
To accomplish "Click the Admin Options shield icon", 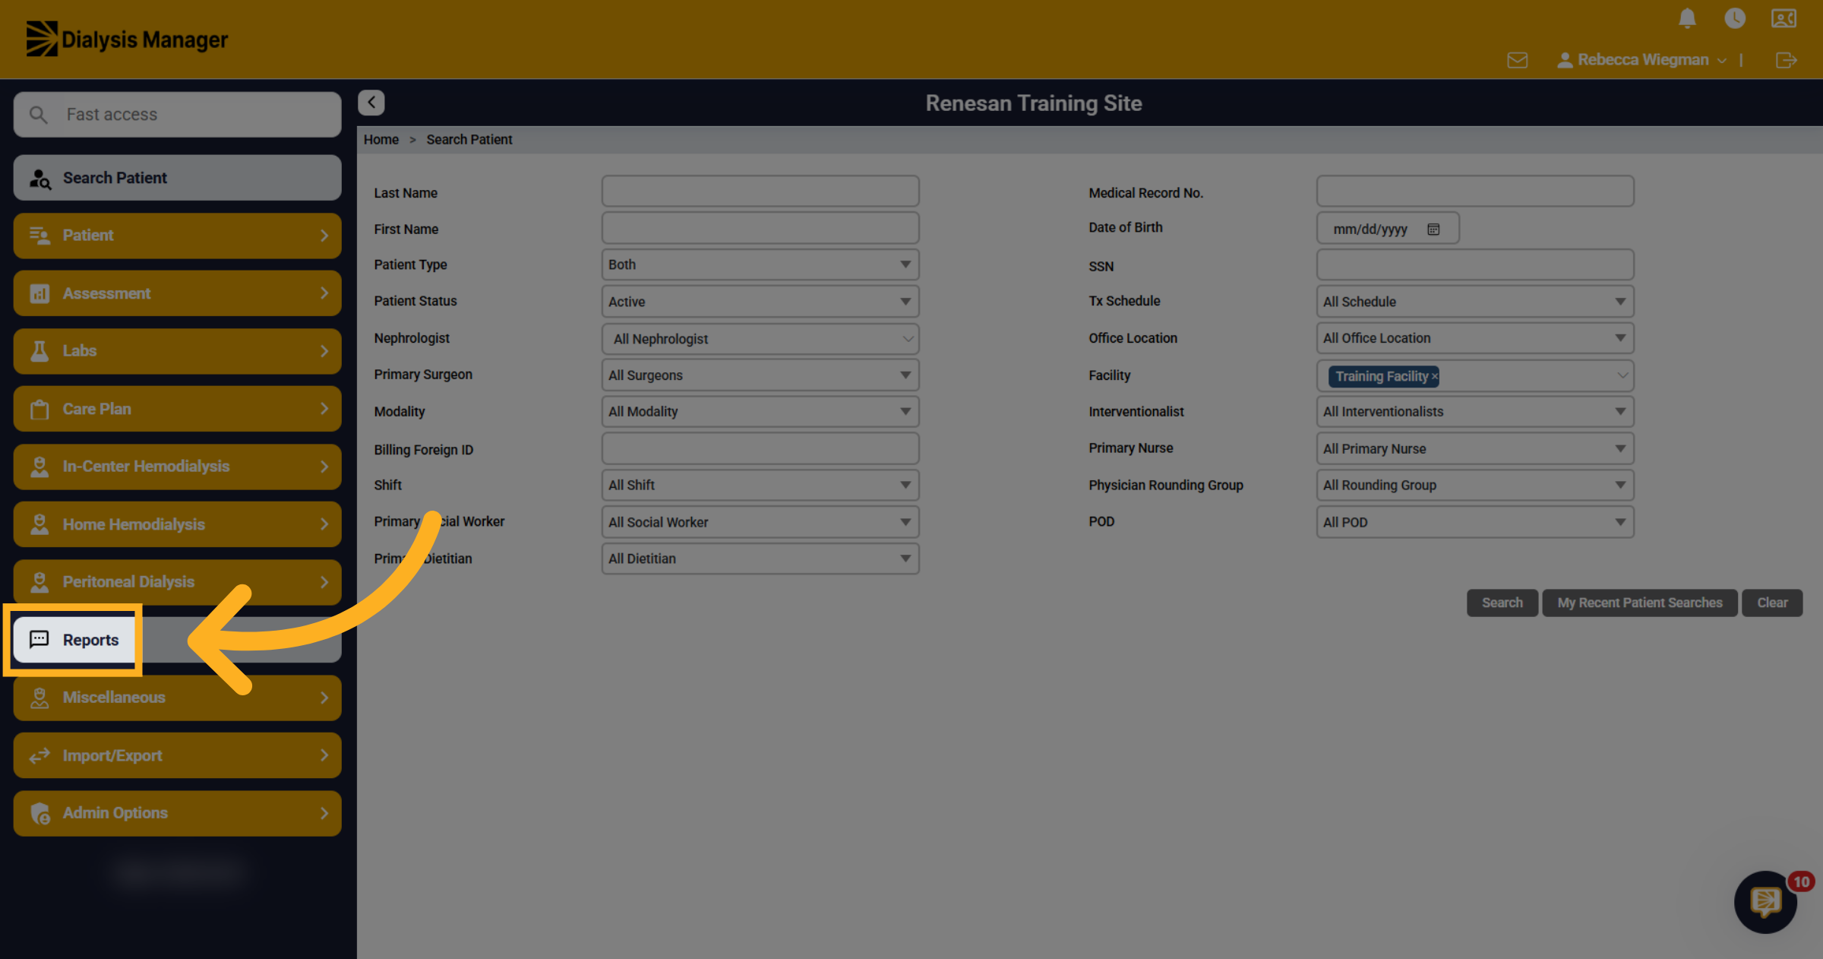I will pos(40,813).
